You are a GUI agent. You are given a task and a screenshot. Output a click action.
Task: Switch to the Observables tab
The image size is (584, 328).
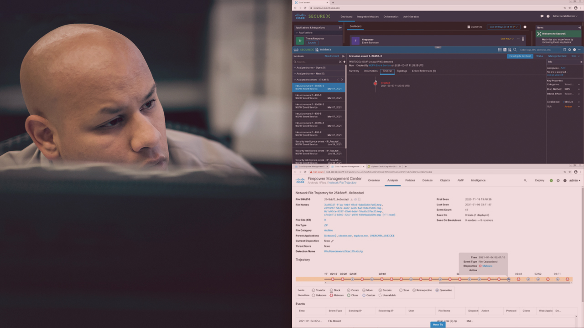click(370, 71)
